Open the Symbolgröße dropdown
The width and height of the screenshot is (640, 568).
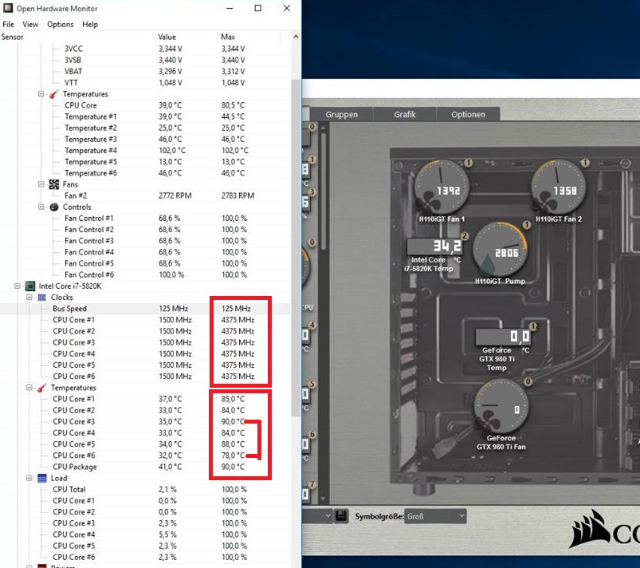click(x=435, y=516)
